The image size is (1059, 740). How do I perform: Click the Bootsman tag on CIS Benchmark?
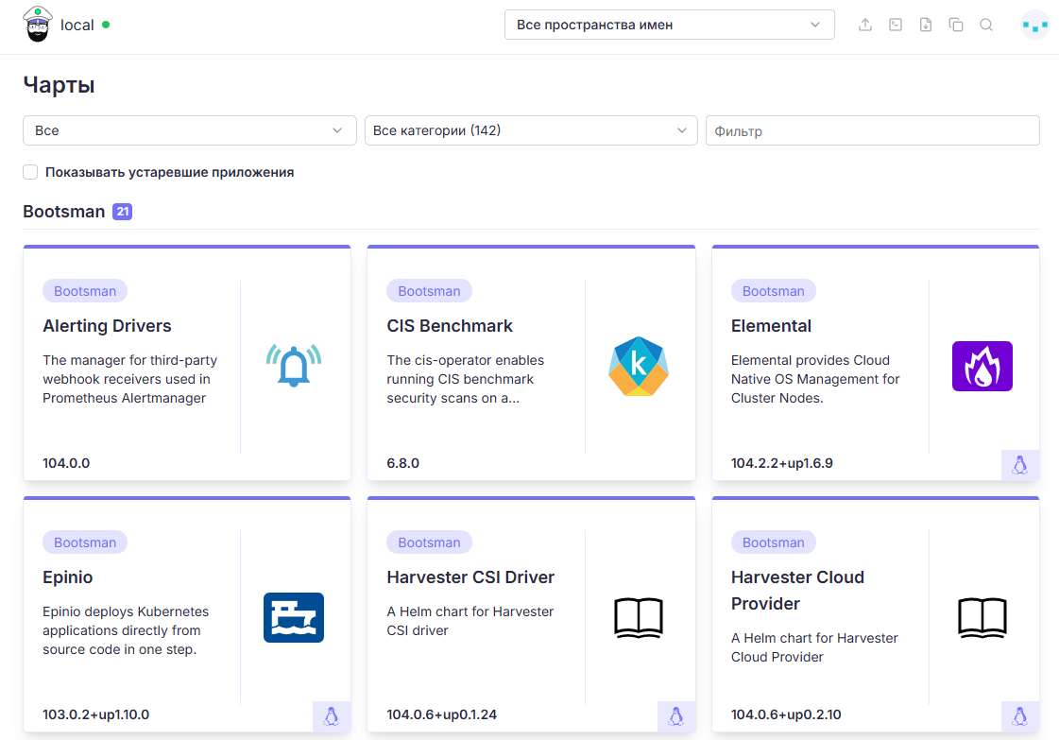click(x=429, y=290)
